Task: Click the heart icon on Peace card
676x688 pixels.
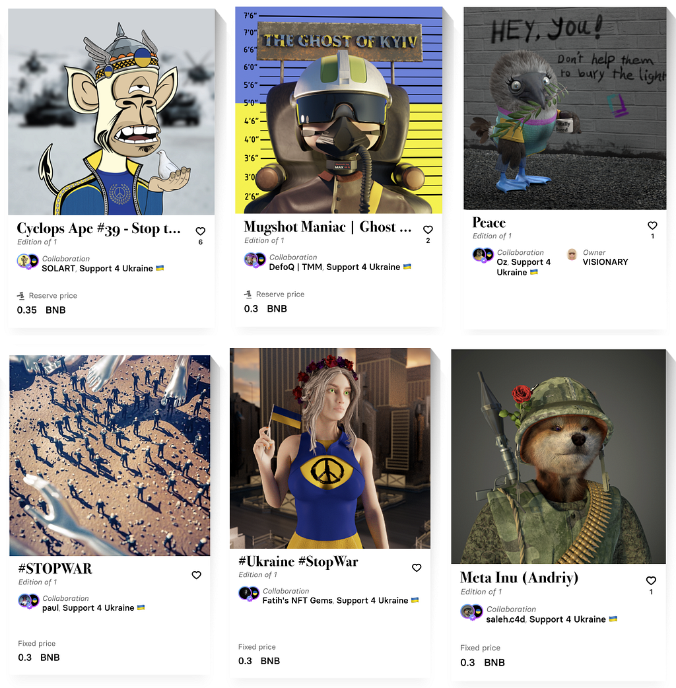Action: click(652, 226)
